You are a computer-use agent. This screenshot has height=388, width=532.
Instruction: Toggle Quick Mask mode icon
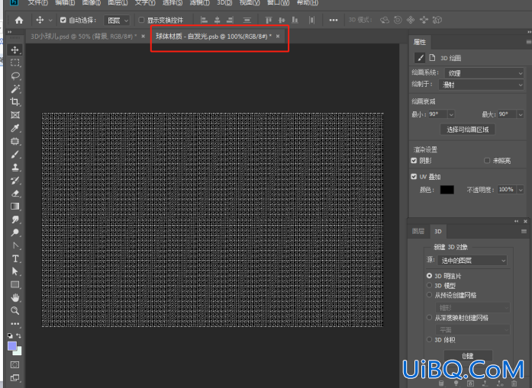pos(15,365)
